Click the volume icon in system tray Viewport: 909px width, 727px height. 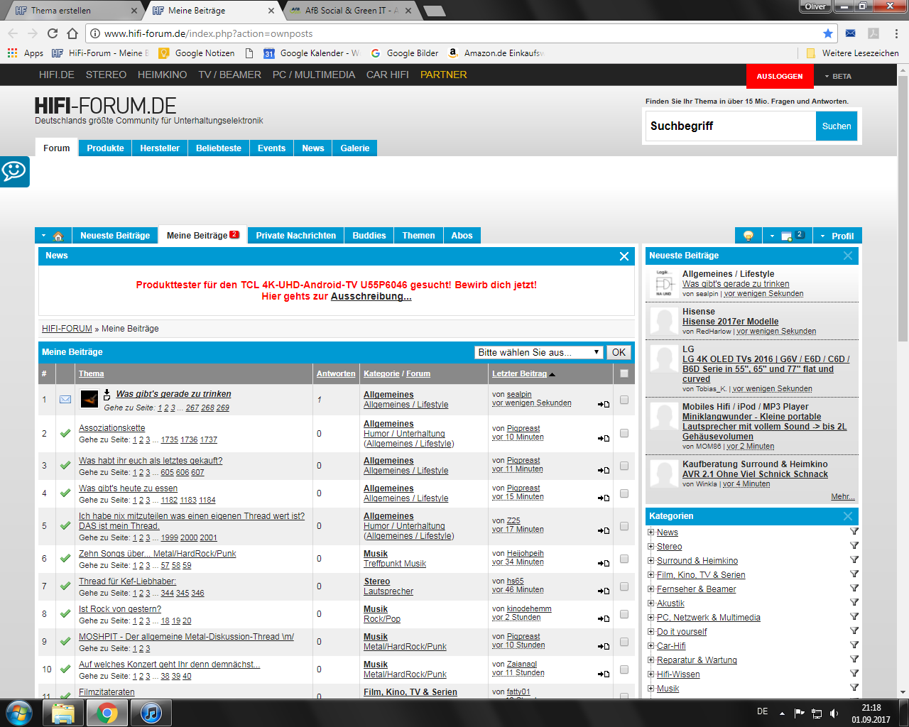tap(834, 713)
